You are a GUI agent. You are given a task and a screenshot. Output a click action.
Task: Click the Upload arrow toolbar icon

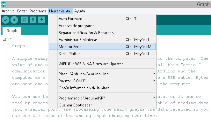coord(14,20)
